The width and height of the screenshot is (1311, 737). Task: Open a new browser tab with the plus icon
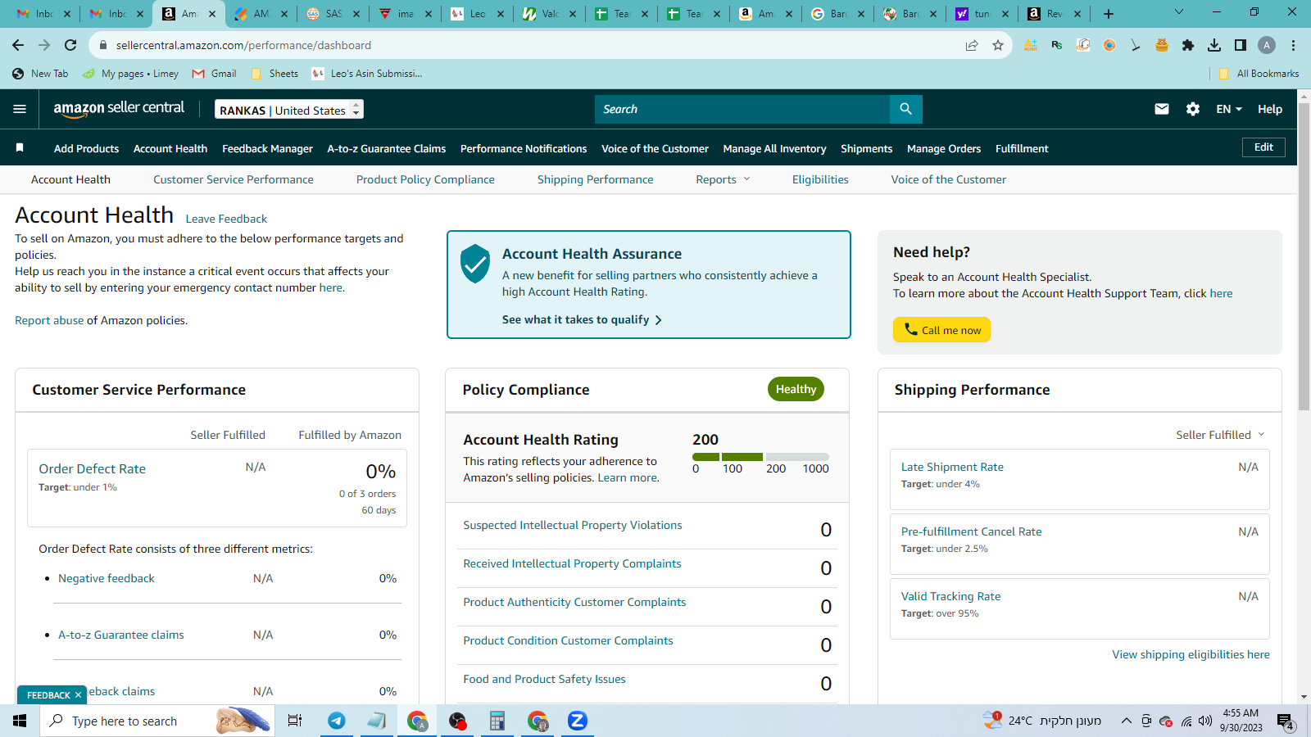[1109, 13]
